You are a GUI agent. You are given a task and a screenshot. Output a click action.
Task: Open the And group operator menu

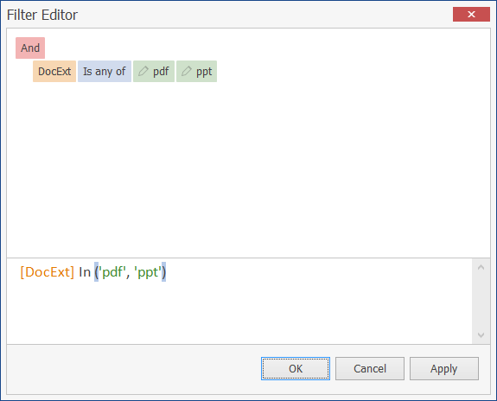point(30,48)
